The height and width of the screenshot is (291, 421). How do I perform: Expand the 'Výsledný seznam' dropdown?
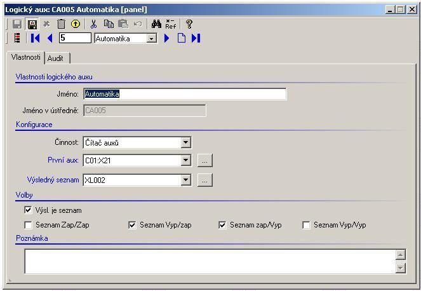point(185,180)
